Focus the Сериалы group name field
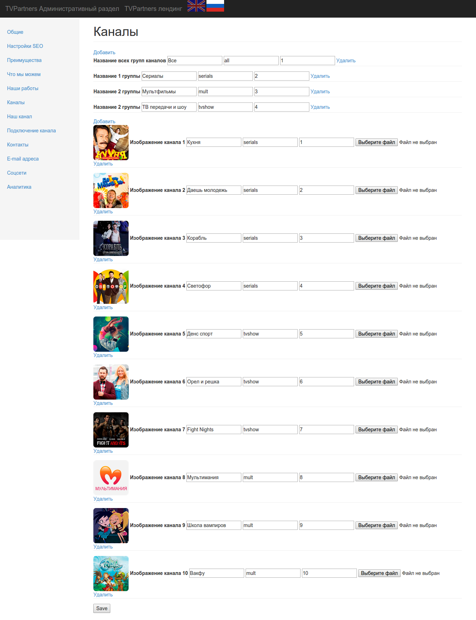This screenshot has width=476, height=620. (169, 76)
